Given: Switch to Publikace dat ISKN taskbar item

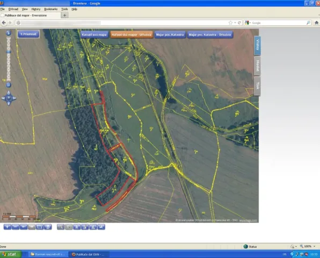Looking at the screenshot, I should click(x=89, y=254).
